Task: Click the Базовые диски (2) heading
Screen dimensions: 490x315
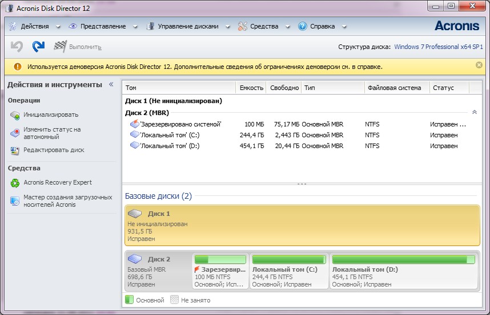Action: coord(158,196)
